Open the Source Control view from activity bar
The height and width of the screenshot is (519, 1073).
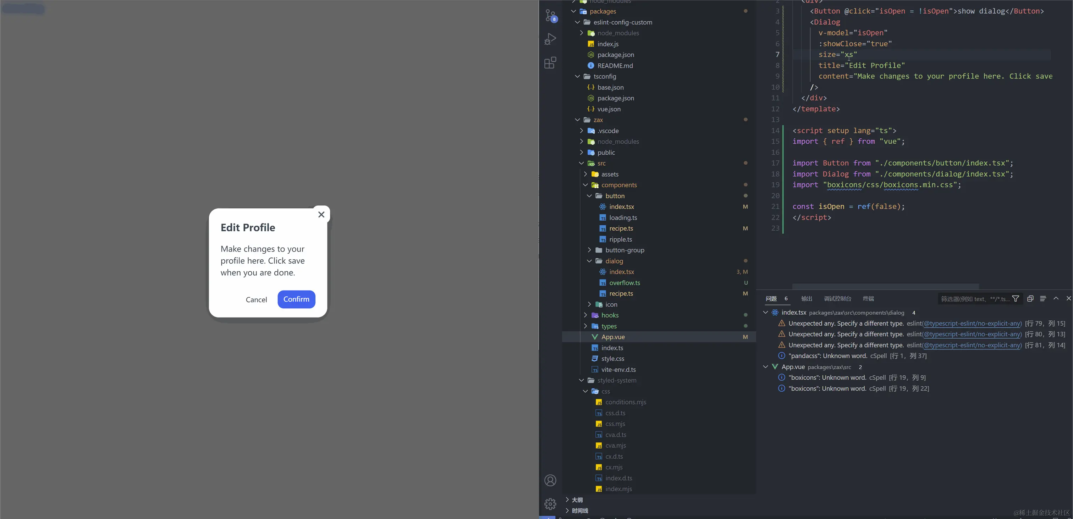point(550,15)
